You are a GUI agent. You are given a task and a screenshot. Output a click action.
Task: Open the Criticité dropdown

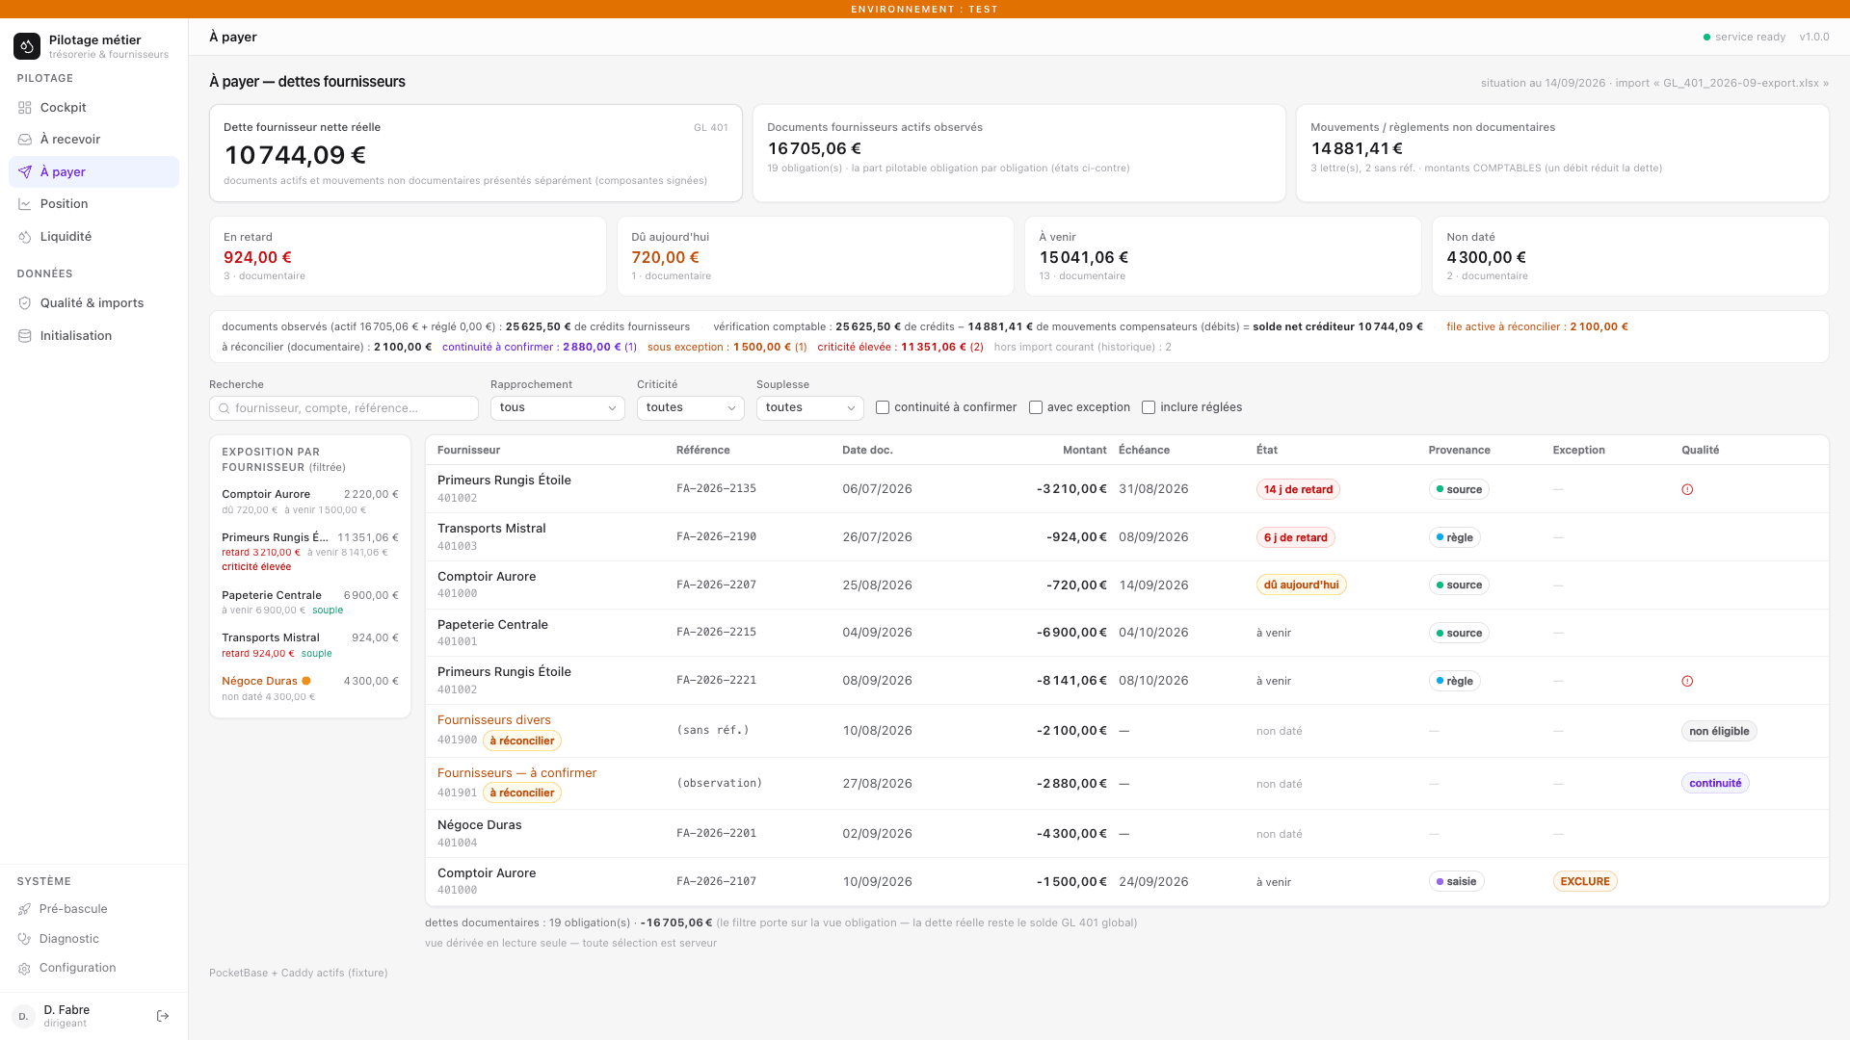coord(691,408)
